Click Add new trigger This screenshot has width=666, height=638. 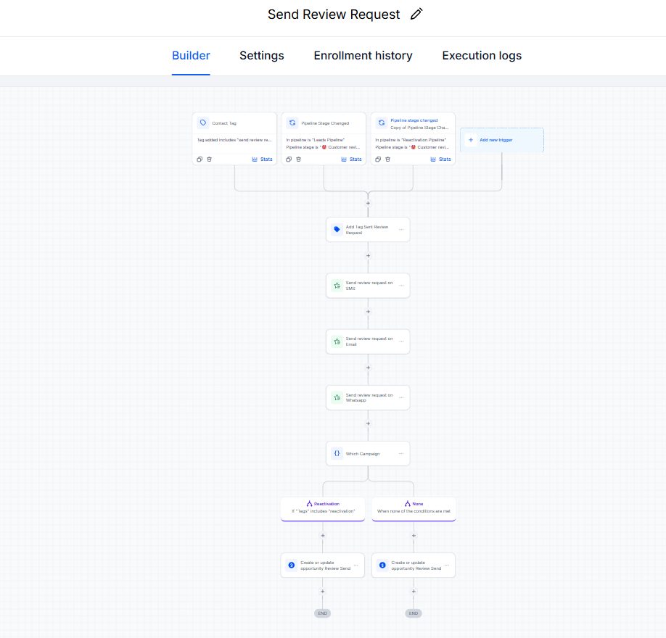(501, 140)
